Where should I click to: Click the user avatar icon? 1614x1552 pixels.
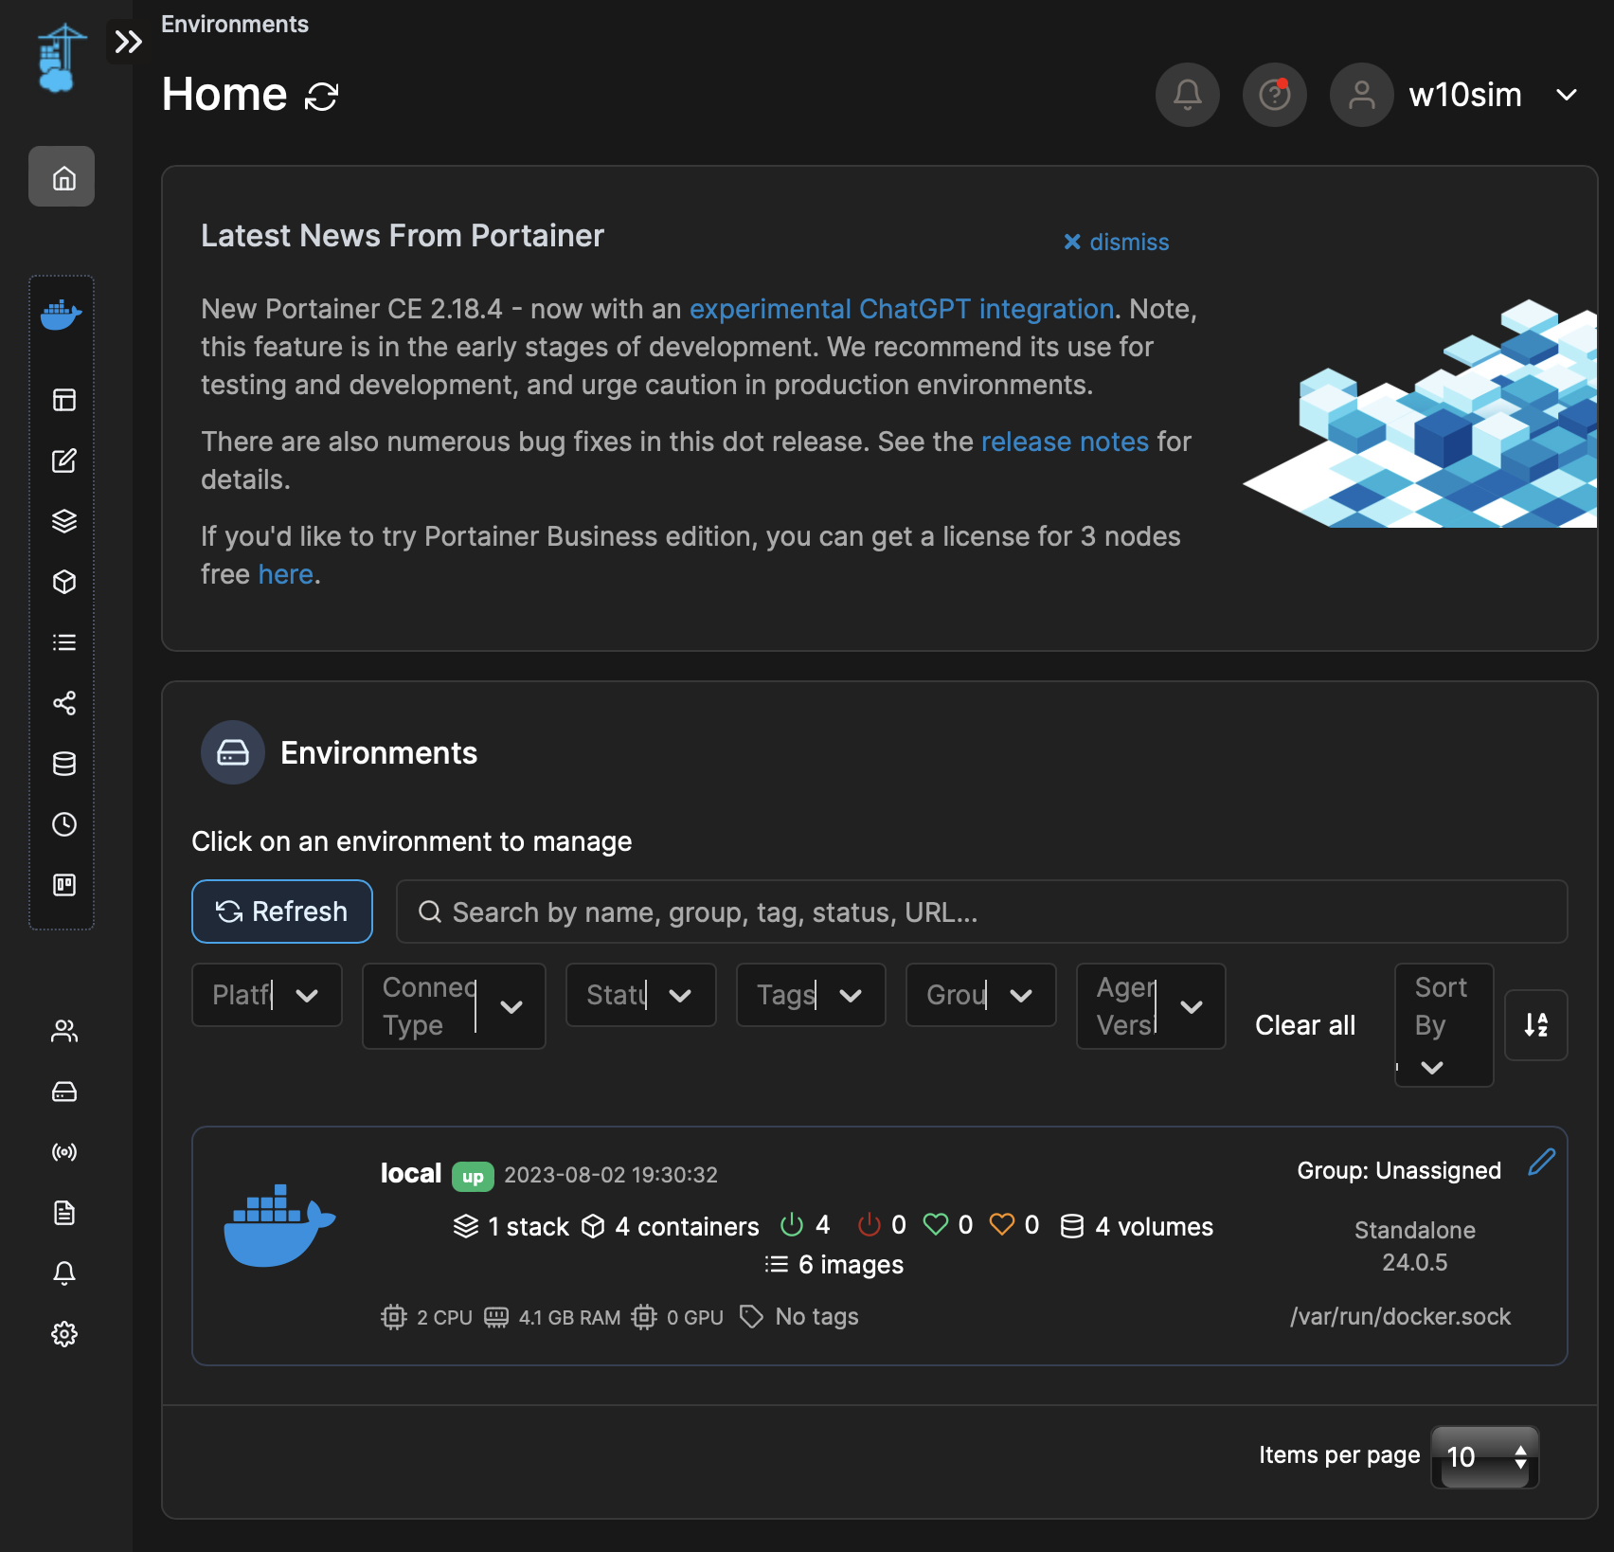[1361, 95]
